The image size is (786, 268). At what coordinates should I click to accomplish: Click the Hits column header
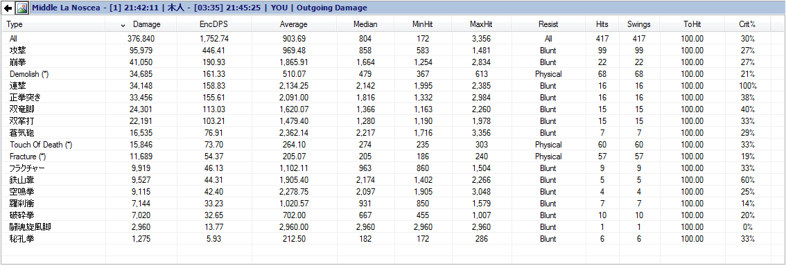(602, 24)
